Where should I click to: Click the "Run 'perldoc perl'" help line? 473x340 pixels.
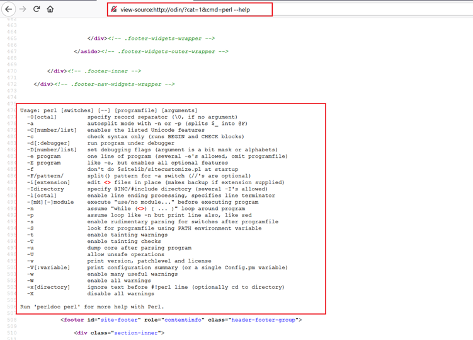(92, 307)
